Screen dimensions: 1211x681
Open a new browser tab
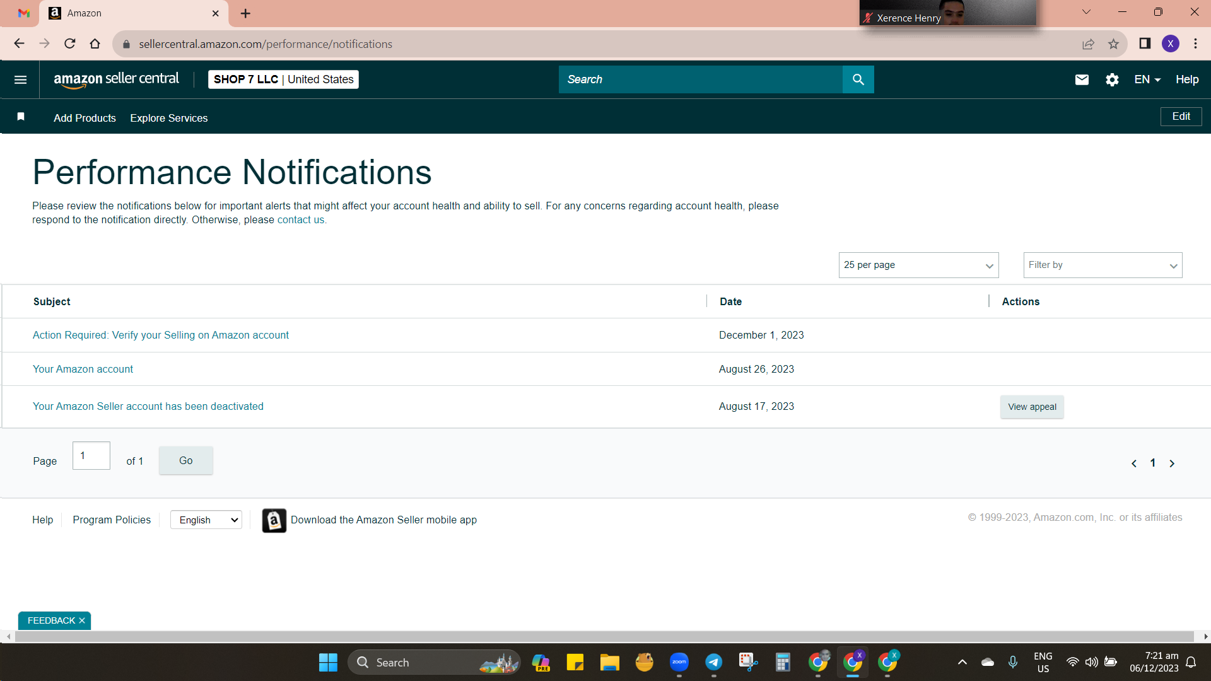point(245,13)
